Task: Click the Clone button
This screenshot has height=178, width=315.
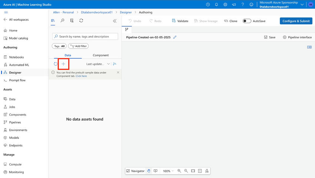Action: (x=231, y=21)
